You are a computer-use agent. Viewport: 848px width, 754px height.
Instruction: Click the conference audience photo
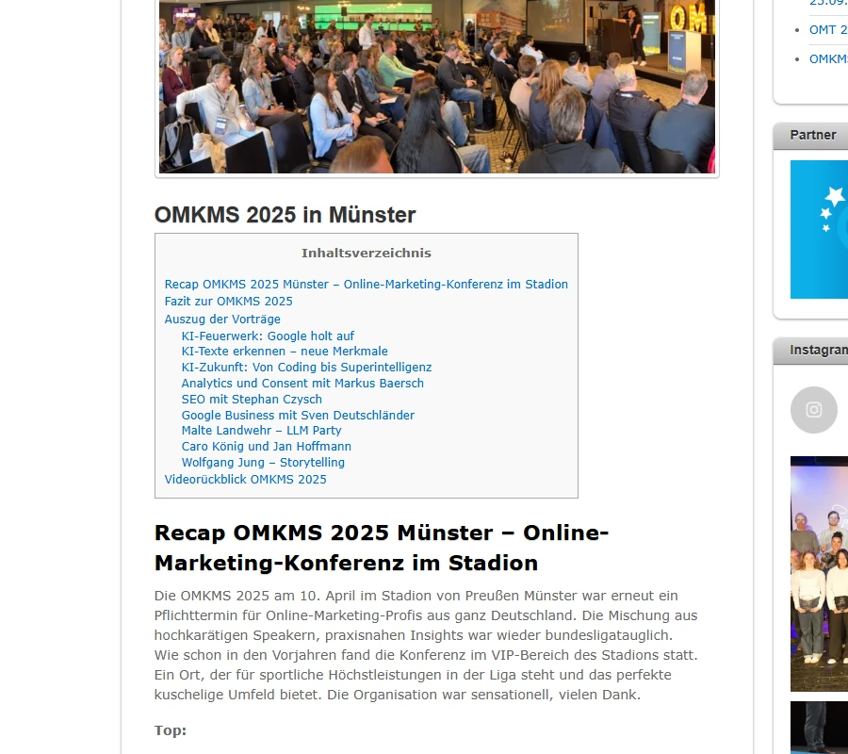coord(437,87)
